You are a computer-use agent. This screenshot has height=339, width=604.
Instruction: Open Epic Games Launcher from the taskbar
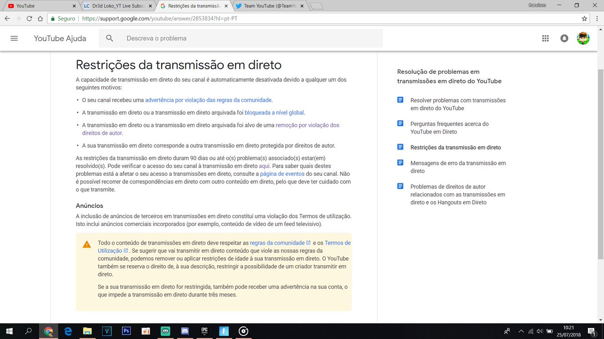tap(204, 331)
